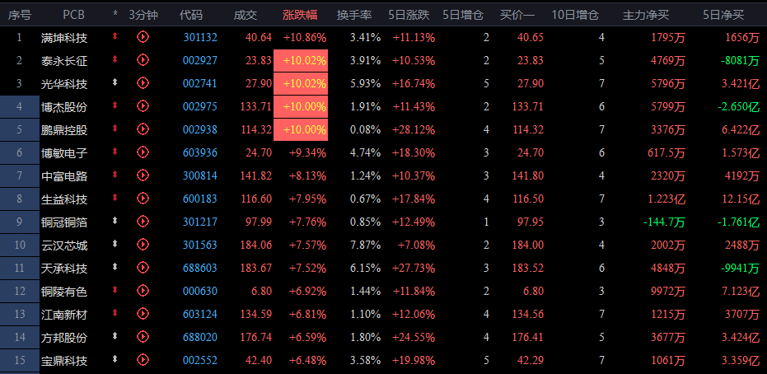Select the 中富电路 stock name
This screenshot has width=767, height=374.
point(64,176)
